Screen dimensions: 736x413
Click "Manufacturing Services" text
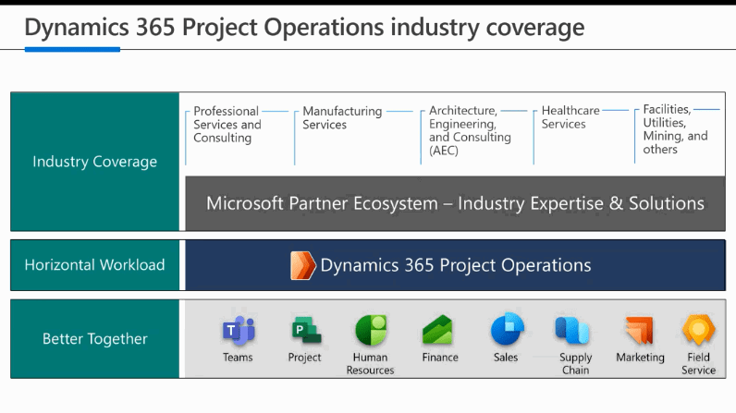click(x=342, y=118)
